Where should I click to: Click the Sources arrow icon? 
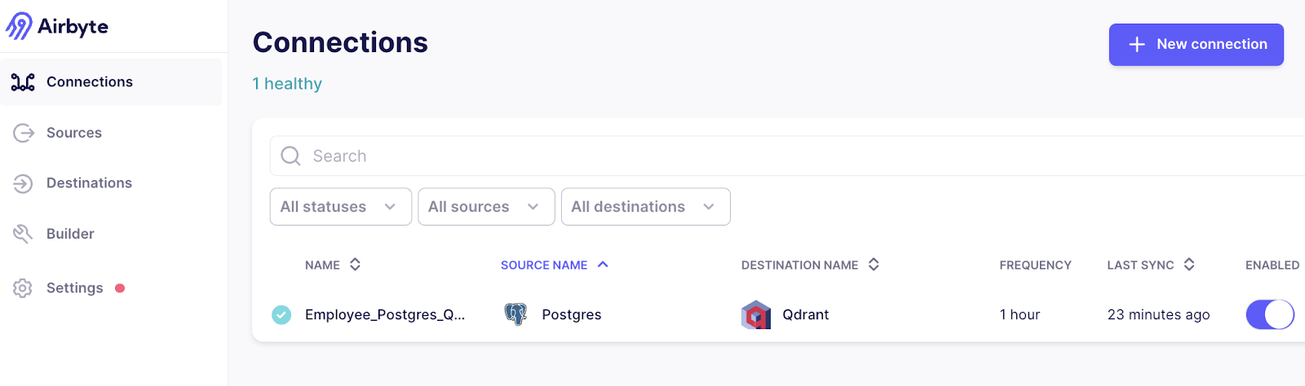[24, 133]
